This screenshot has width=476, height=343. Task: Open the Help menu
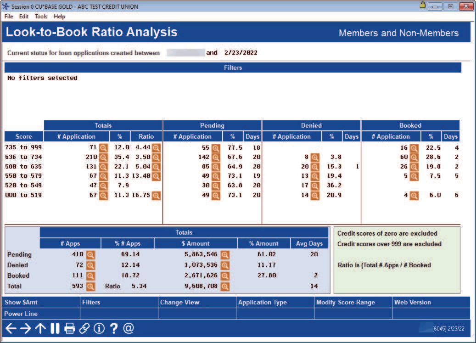(x=60, y=17)
